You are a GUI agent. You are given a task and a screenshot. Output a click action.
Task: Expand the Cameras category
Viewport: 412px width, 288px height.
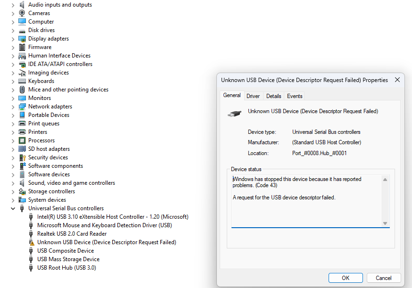(13, 14)
